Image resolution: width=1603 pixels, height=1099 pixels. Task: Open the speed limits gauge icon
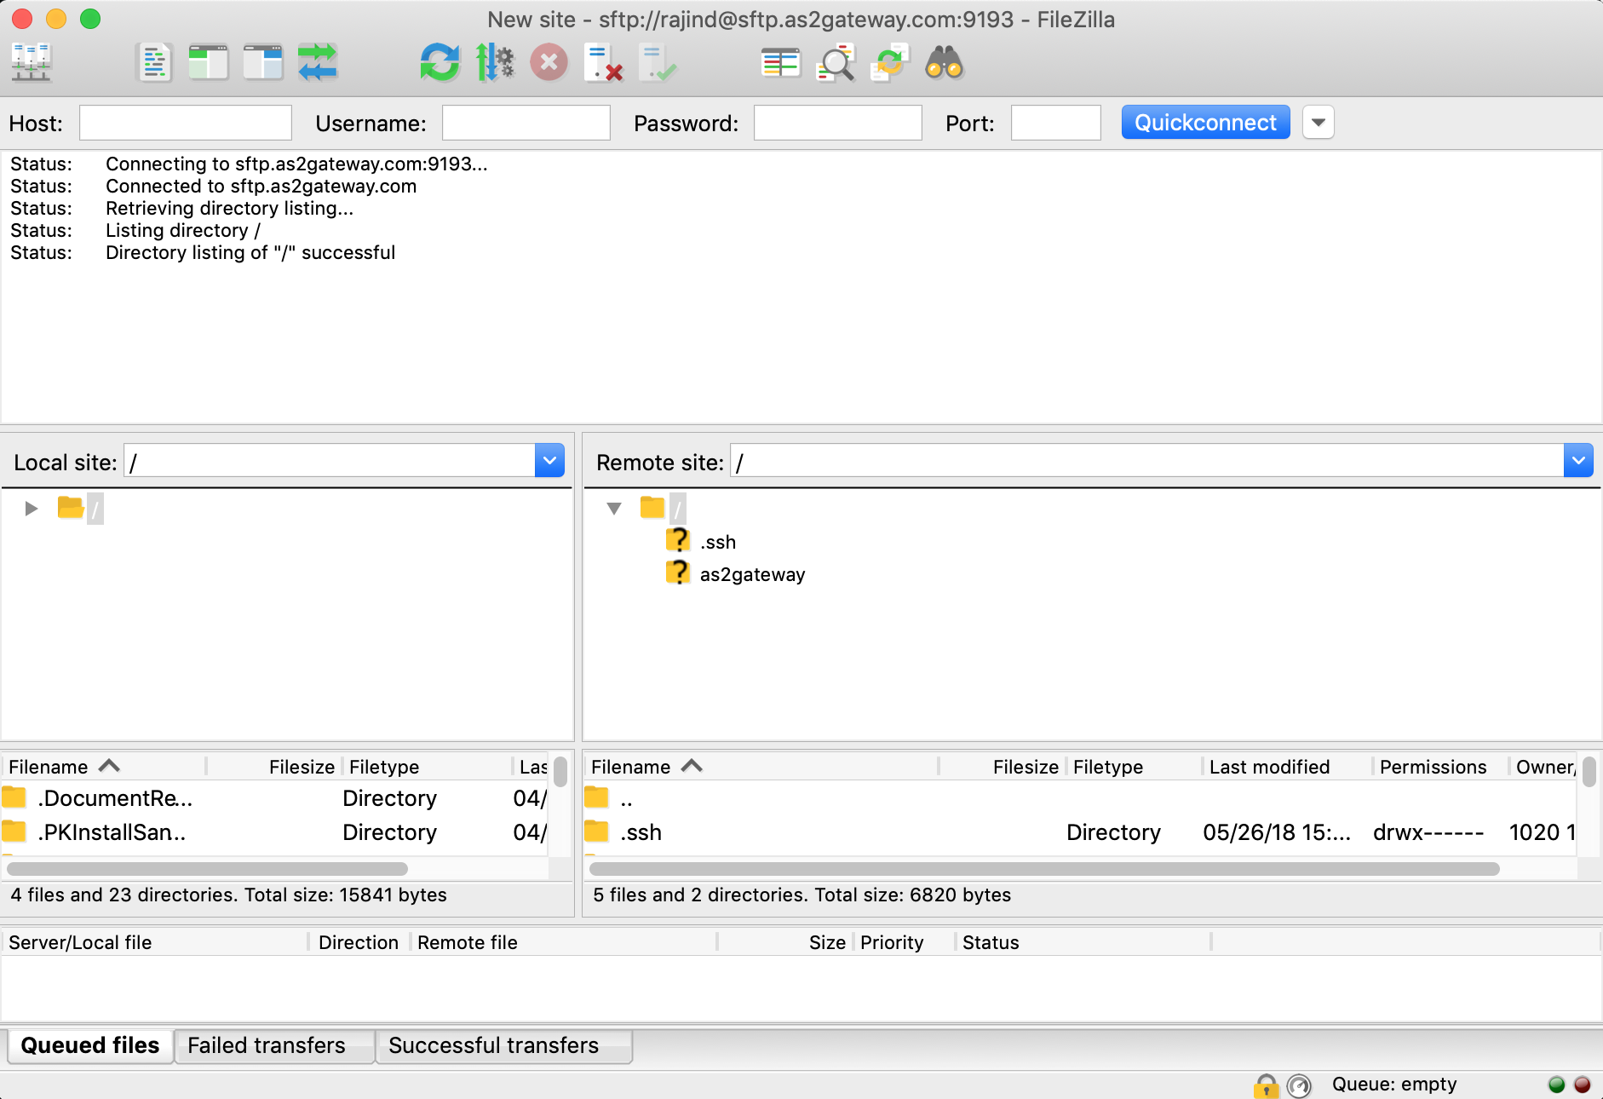click(x=1299, y=1085)
